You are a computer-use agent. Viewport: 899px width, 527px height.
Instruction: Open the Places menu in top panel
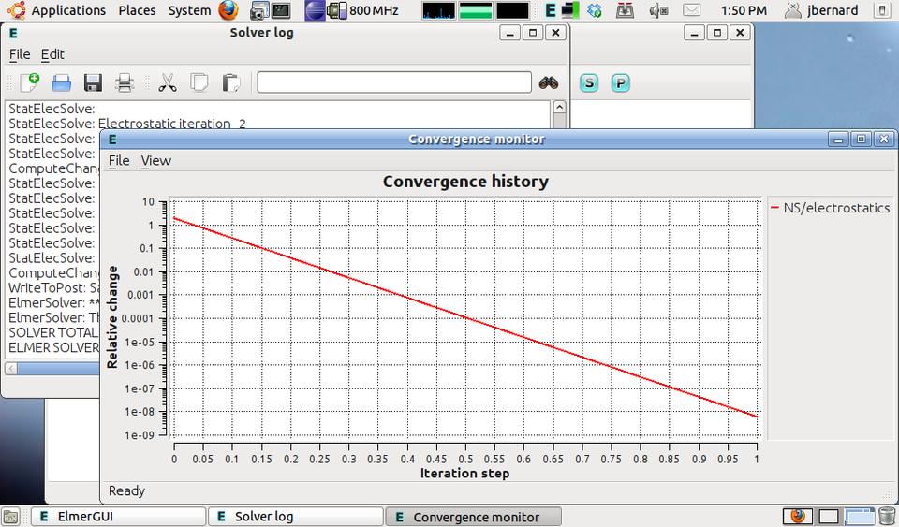click(x=137, y=10)
